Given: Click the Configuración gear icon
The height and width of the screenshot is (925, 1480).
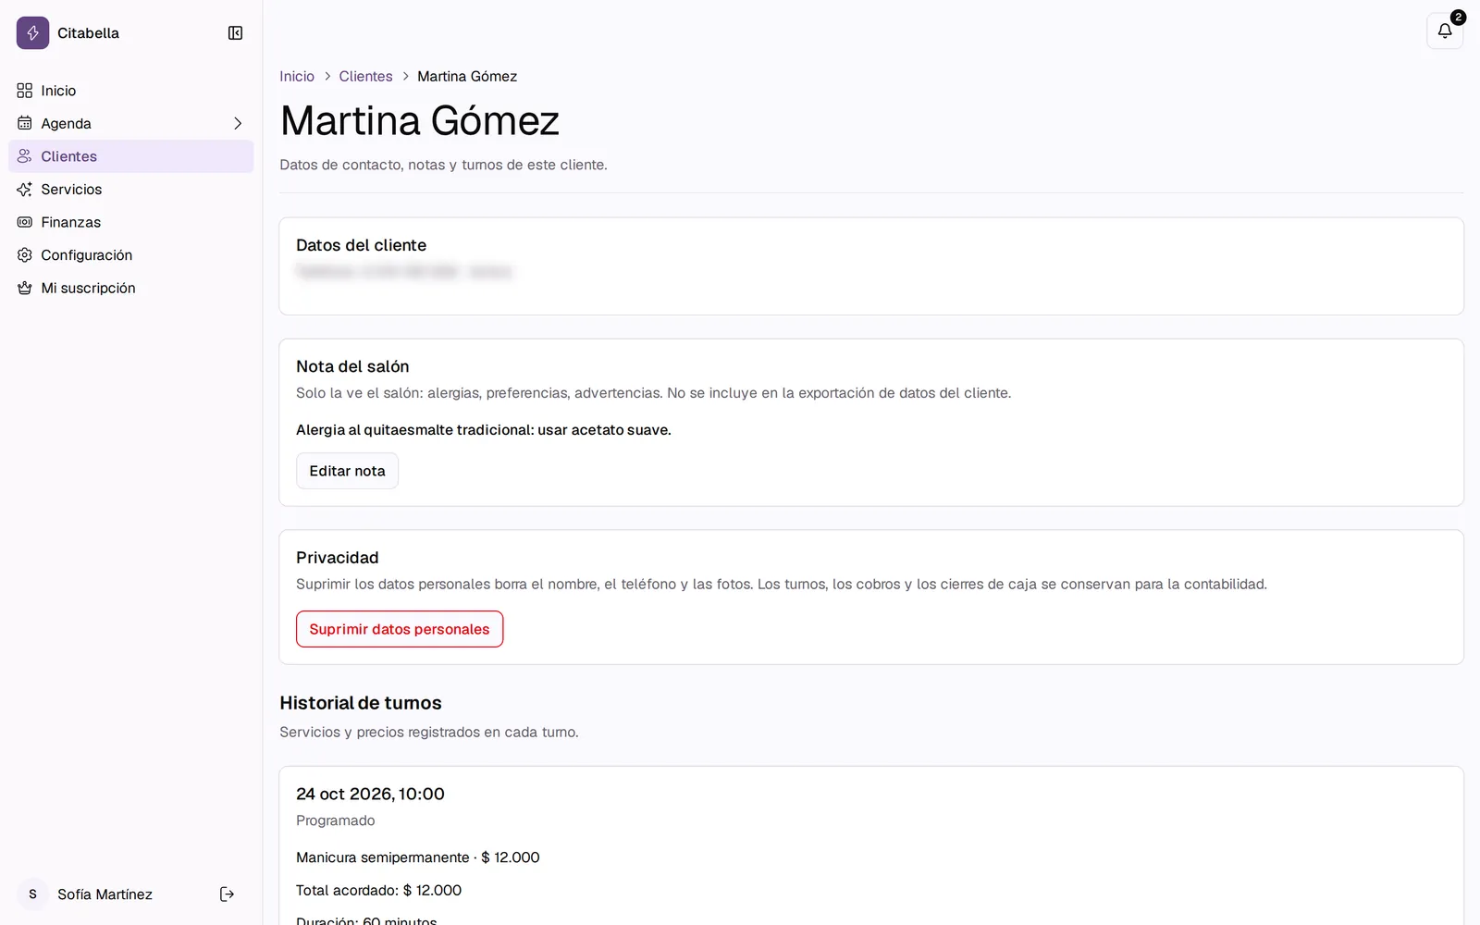Looking at the screenshot, I should point(25,254).
